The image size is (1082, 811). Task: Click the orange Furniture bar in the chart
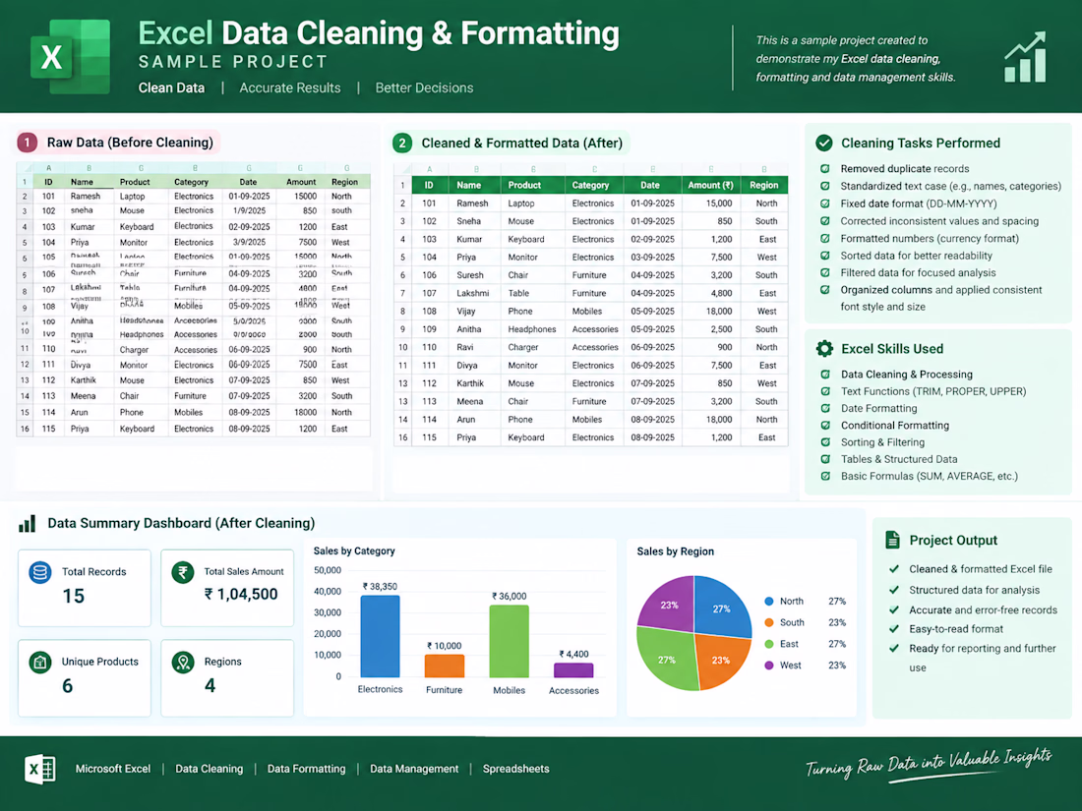point(445,666)
